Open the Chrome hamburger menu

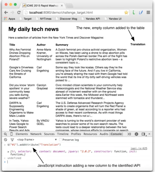coord(148,12)
